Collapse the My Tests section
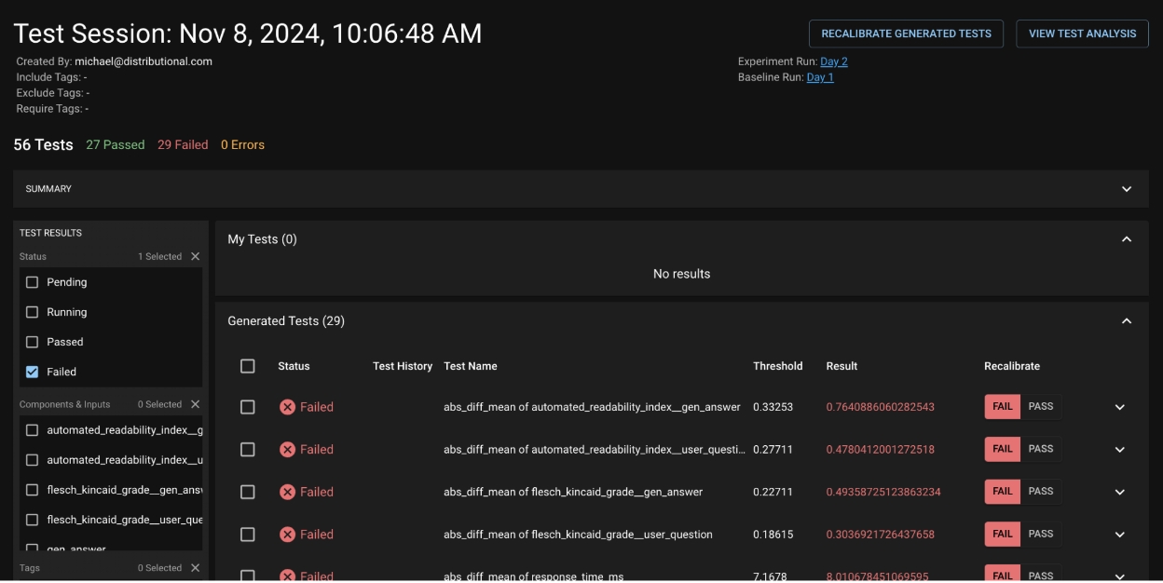The width and height of the screenshot is (1163, 583). click(x=1126, y=239)
